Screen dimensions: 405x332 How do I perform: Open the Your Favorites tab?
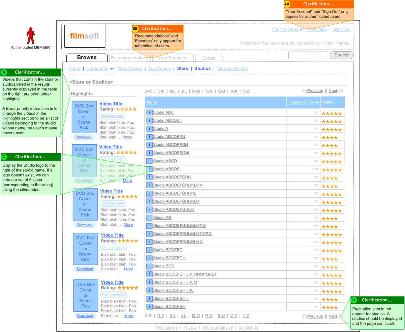[173, 58]
